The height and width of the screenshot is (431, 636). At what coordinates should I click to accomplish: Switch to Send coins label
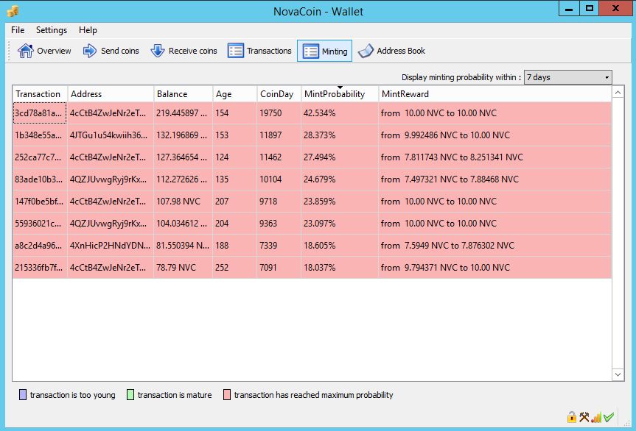pos(120,51)
